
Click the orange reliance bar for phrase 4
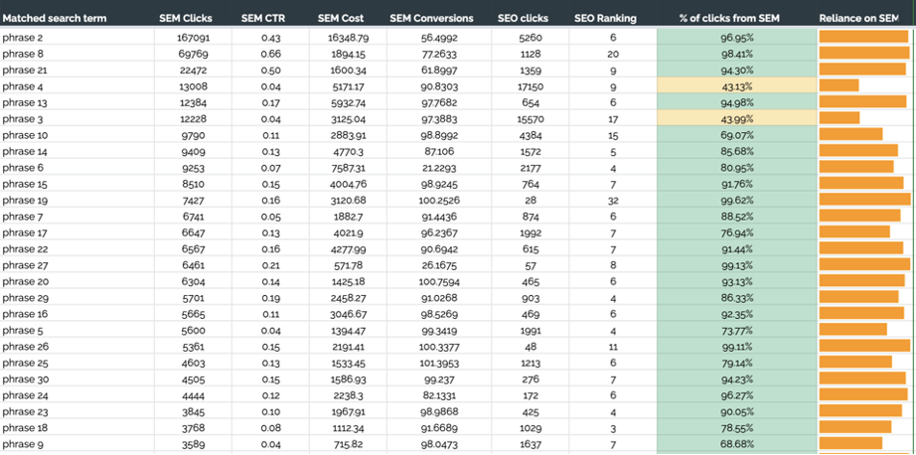pyautogui.click(x=839, y=85)
